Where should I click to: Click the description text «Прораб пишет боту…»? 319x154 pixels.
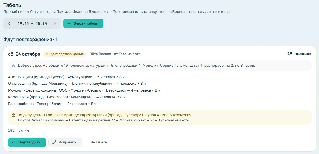(x=119, y=11)
